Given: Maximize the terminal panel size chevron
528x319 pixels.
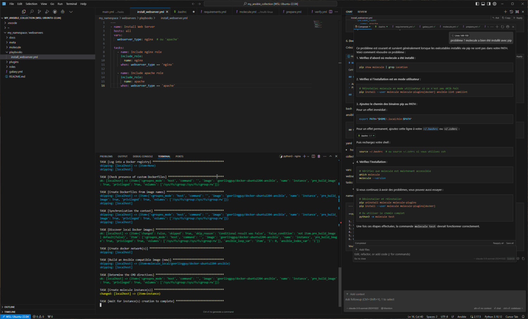Looking at the screenshot, I should point(331,156).
